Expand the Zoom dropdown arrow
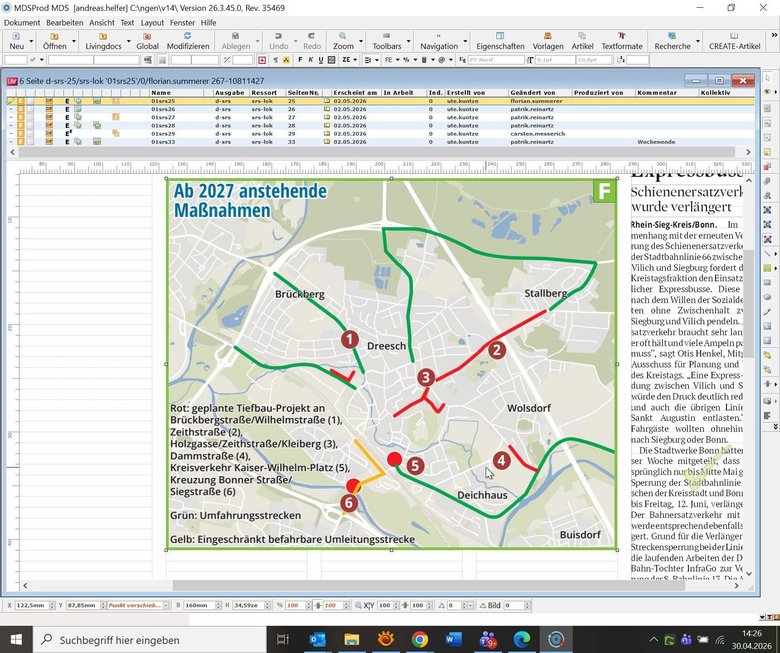Image resolution: width=780 pixels, height=653 pixels. click(x=361, y=41)
